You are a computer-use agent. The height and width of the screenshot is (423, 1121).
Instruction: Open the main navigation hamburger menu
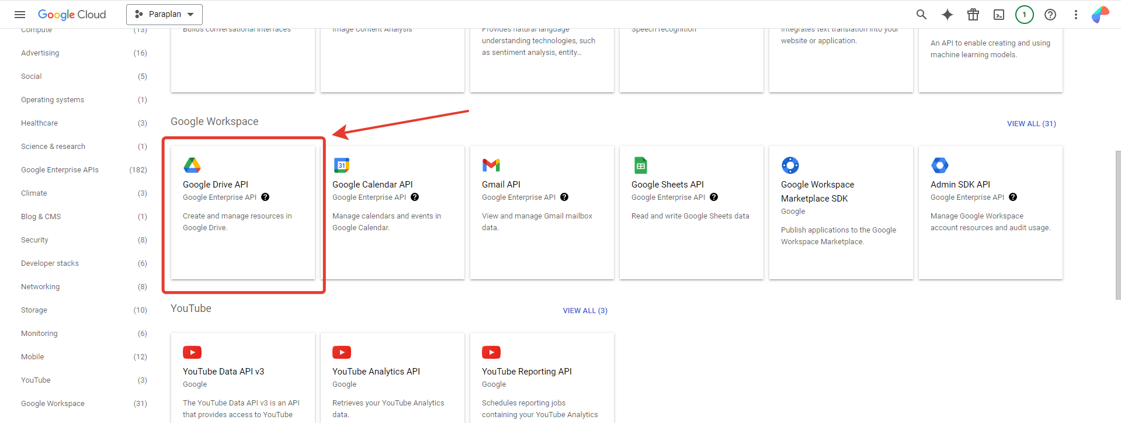[20, 15]
